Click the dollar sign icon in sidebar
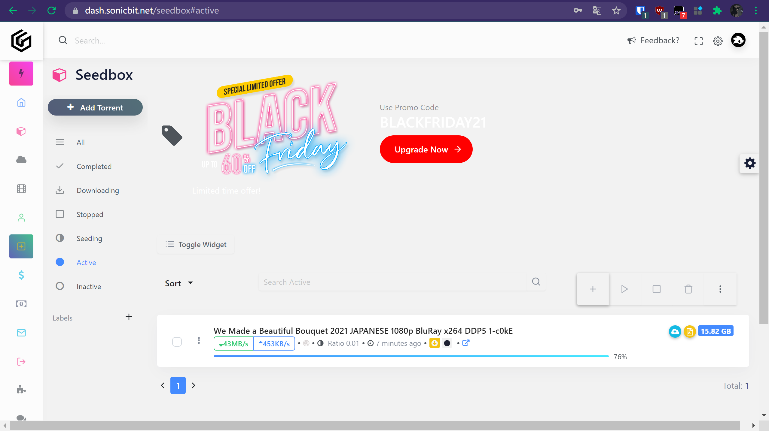The width and height of the screenshot is (769, 431). (21, 275)
